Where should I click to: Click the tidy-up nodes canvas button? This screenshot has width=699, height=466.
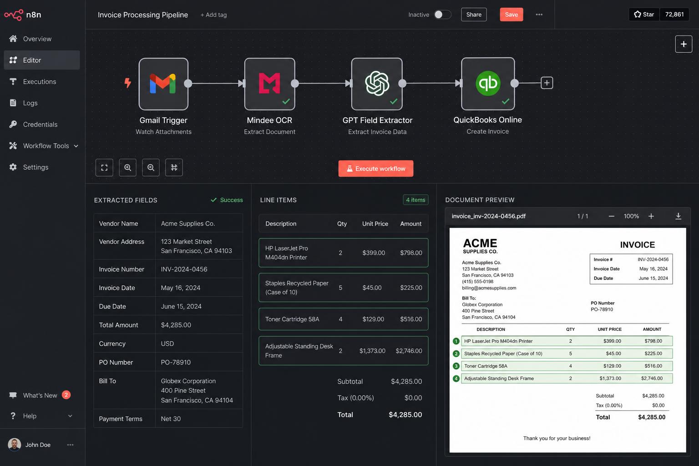(x=174, y=167)
